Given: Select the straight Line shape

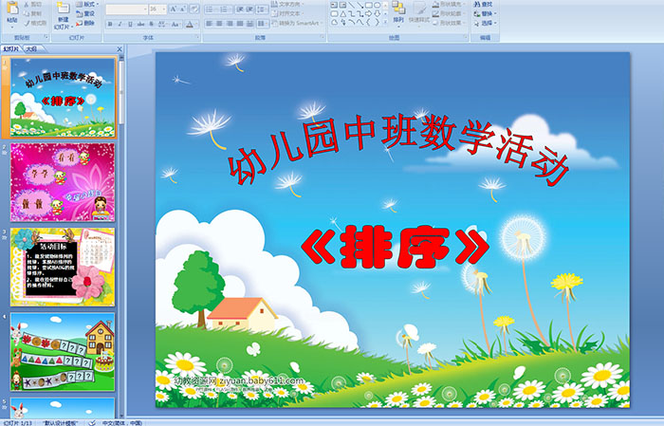Looking at the screenshot, I should click(351, 5).
